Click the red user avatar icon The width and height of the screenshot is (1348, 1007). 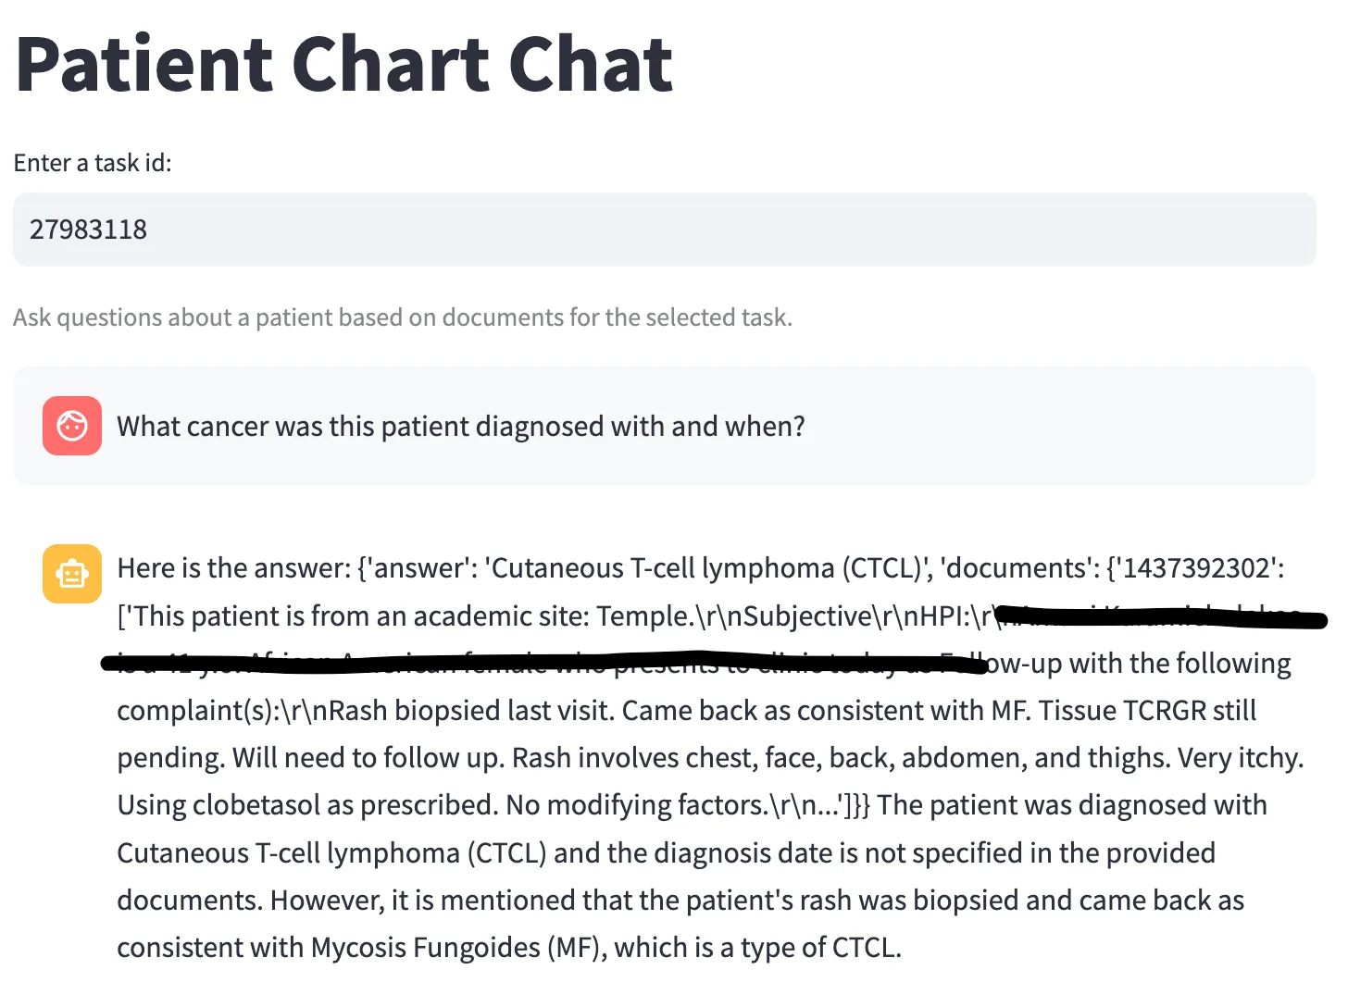(72, 426)
